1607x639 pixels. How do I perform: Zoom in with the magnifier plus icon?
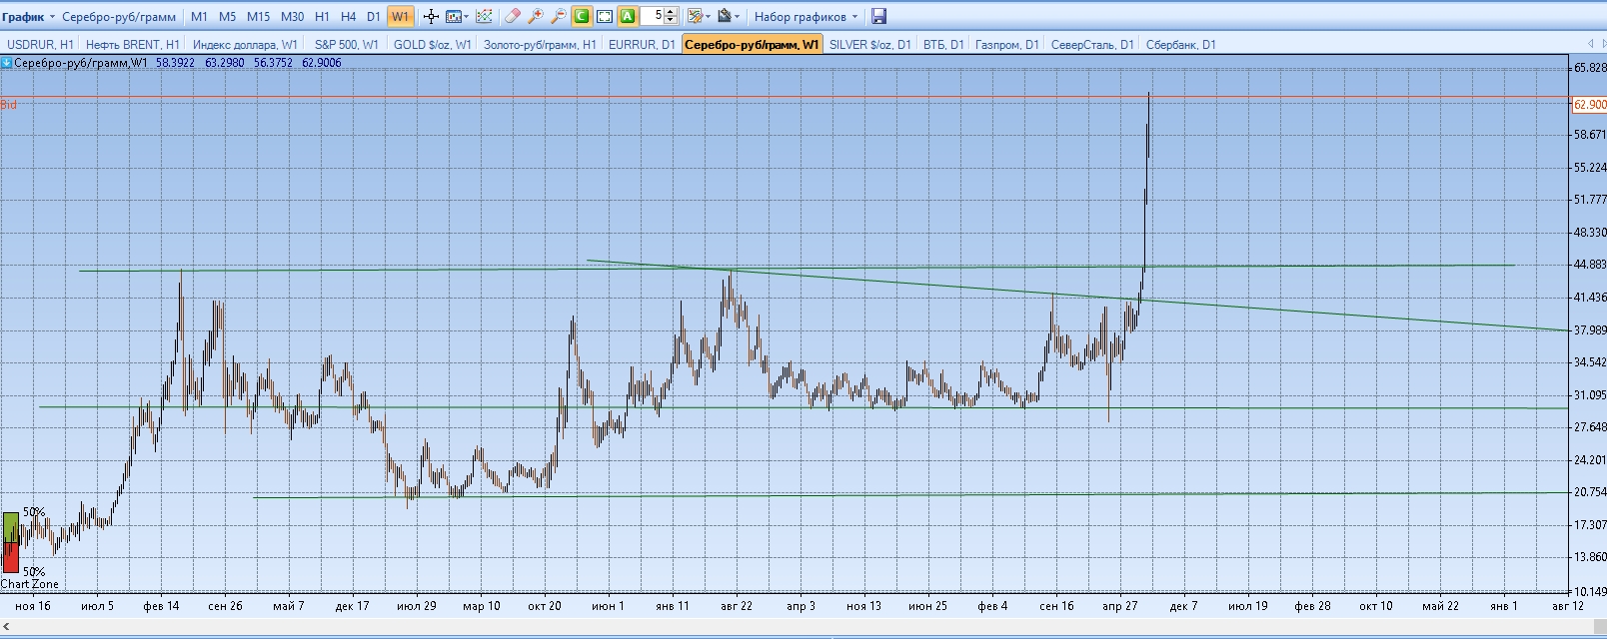[536, 17]
